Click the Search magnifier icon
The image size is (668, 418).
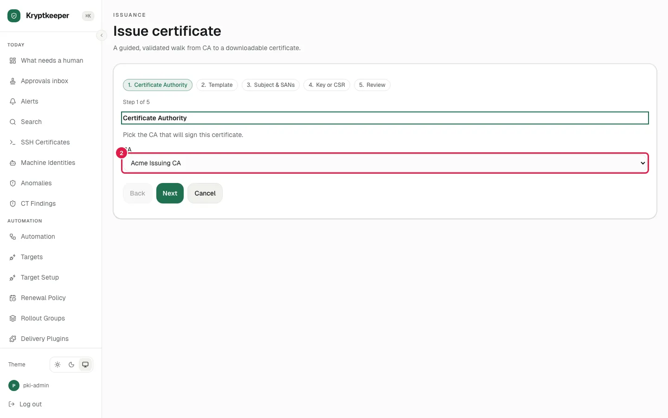point(13,122)
